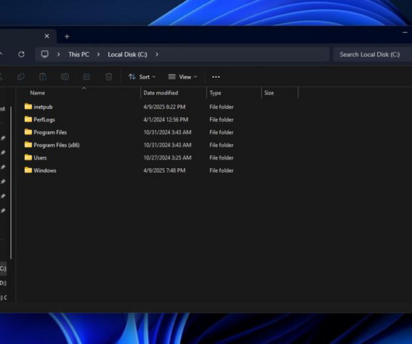Open the See more three-dots menu
Viewport: 412px width, 344px height.
[x=216, y=77]
